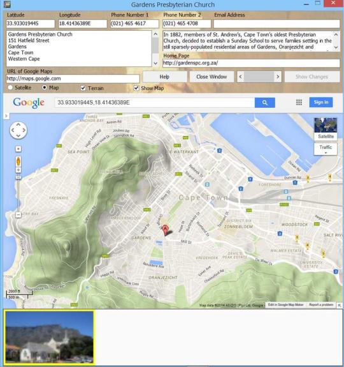Click the blue Google Maps search button

coord(264,103)
